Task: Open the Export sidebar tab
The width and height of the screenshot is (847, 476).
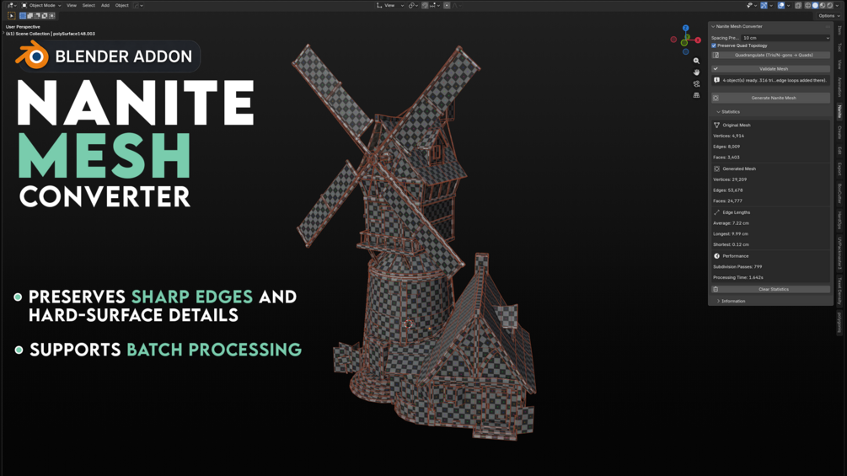Action: 839,169
